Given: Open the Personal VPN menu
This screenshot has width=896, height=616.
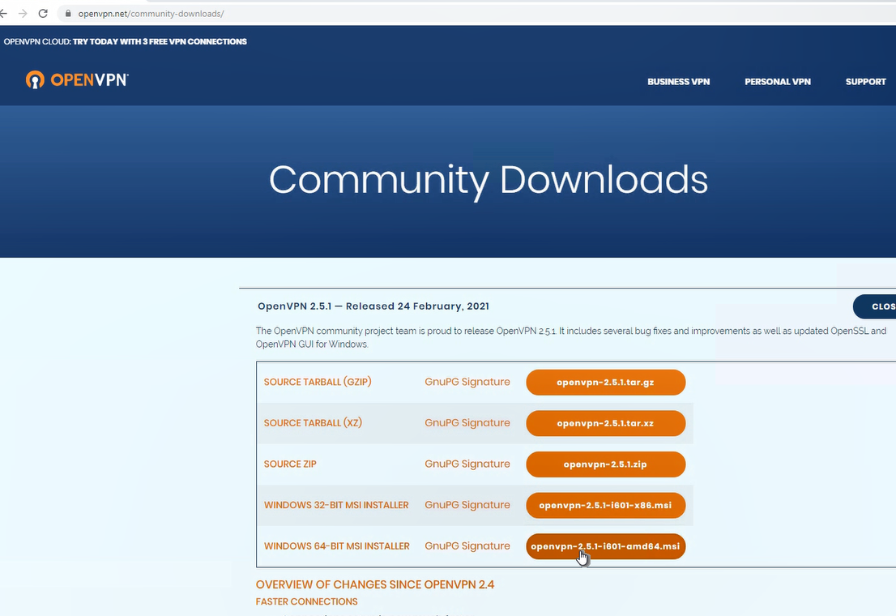Looking at the screenshot, I should [777, 82].
